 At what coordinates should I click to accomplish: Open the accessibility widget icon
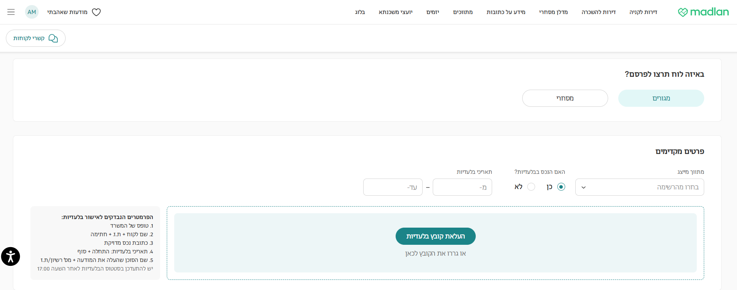11,256
